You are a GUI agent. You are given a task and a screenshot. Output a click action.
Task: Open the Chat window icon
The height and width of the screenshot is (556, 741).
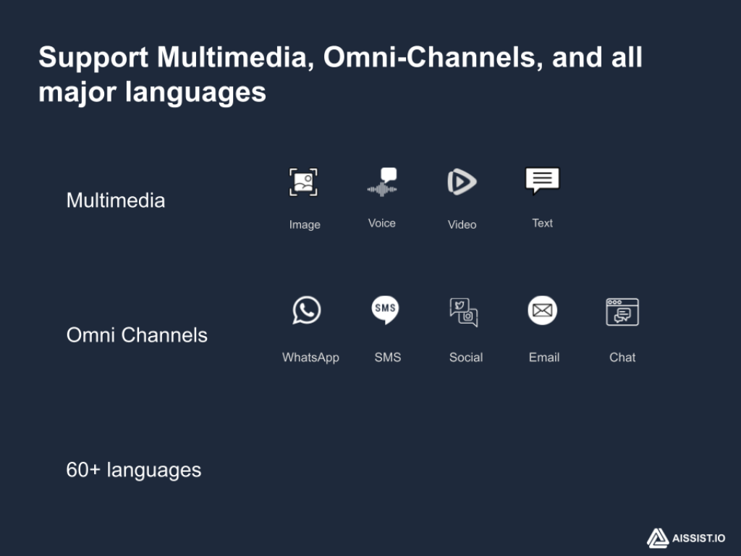click(622, 312)
